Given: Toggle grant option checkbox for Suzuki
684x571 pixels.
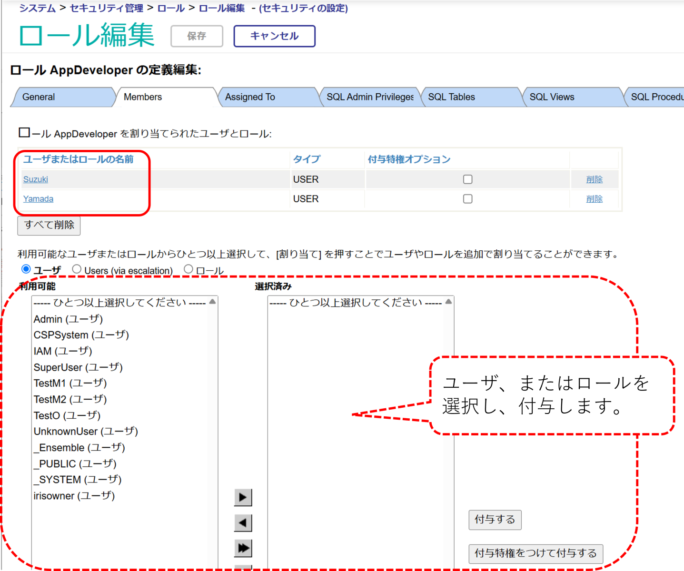Looking at the screenshot, I should click(467, 179).
